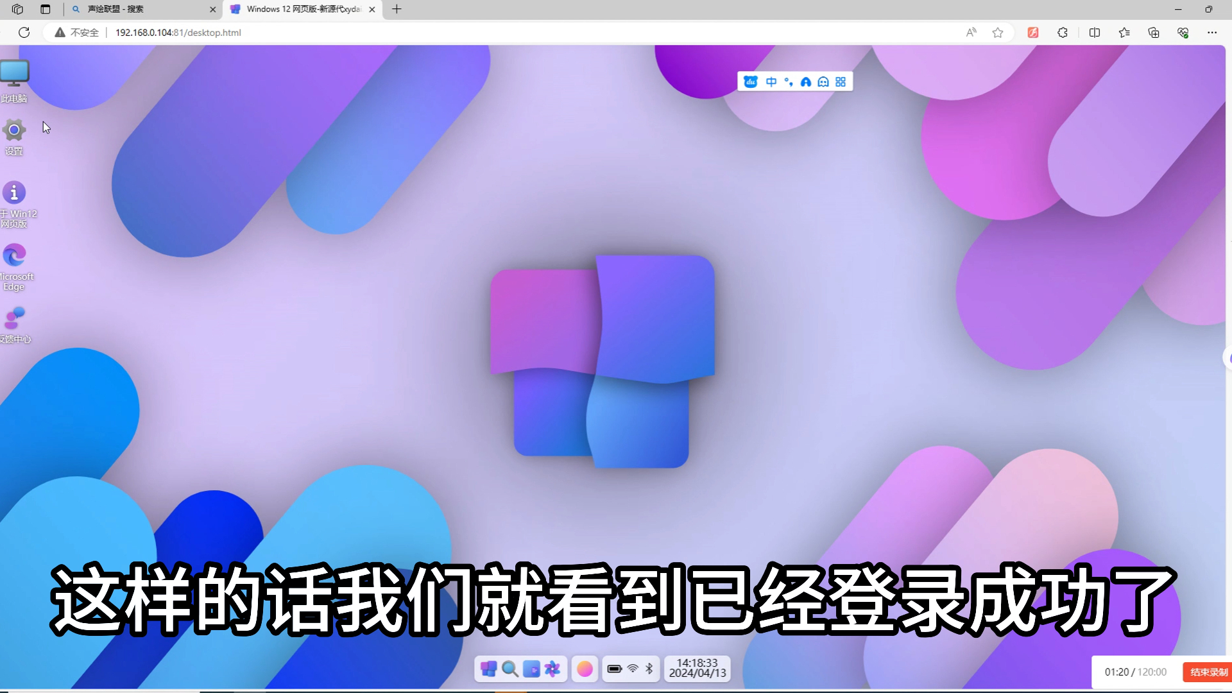Add page to favorites with star icon
The width and height of the screenshot is (1232, 693).
(x=998, y=32)
